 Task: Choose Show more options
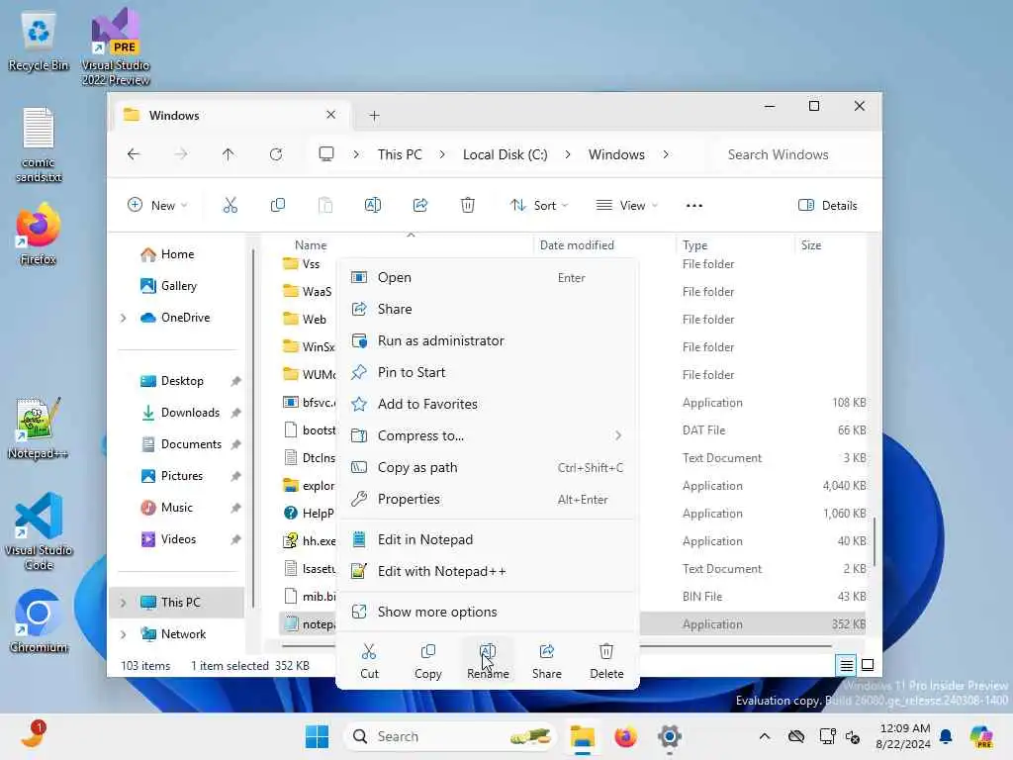[489, 612]
